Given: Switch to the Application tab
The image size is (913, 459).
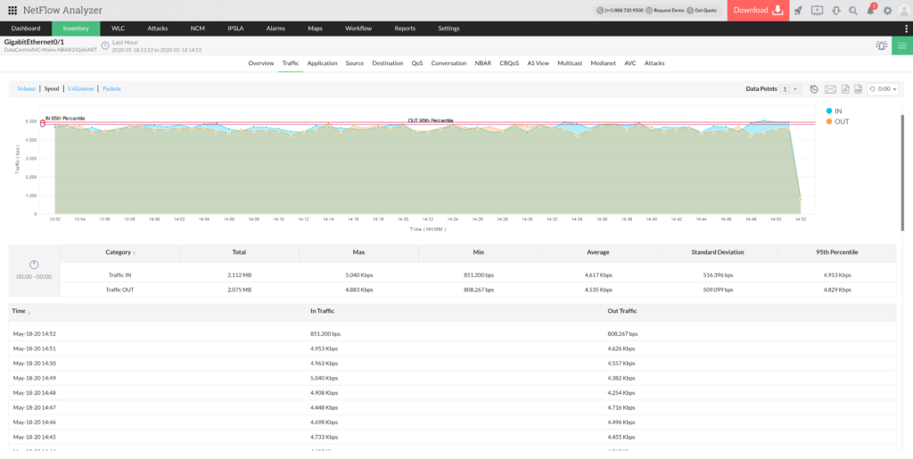Looking at the screenshot, I should (322, 63).
